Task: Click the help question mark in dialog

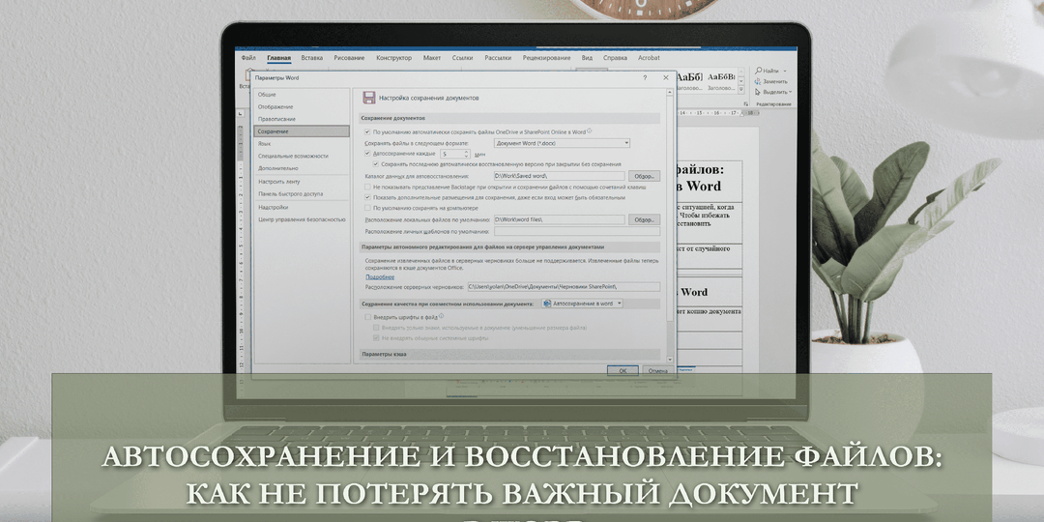Action: (x=645, y=78)
